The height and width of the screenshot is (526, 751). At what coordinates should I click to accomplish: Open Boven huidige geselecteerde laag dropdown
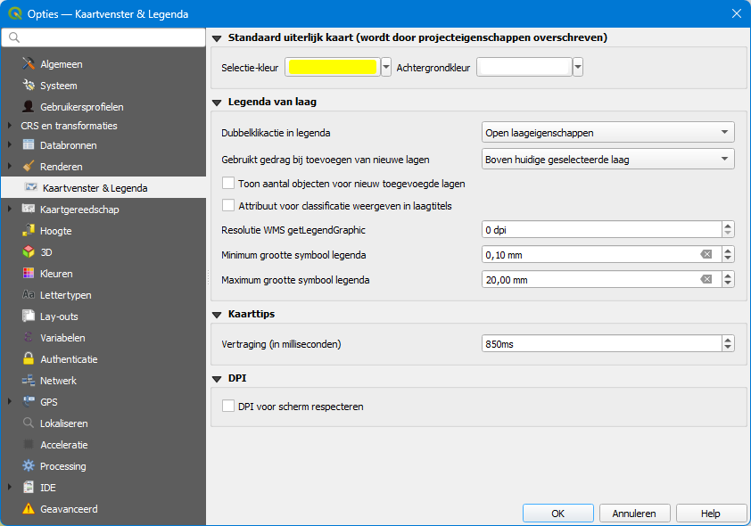[x=607, y=160]
